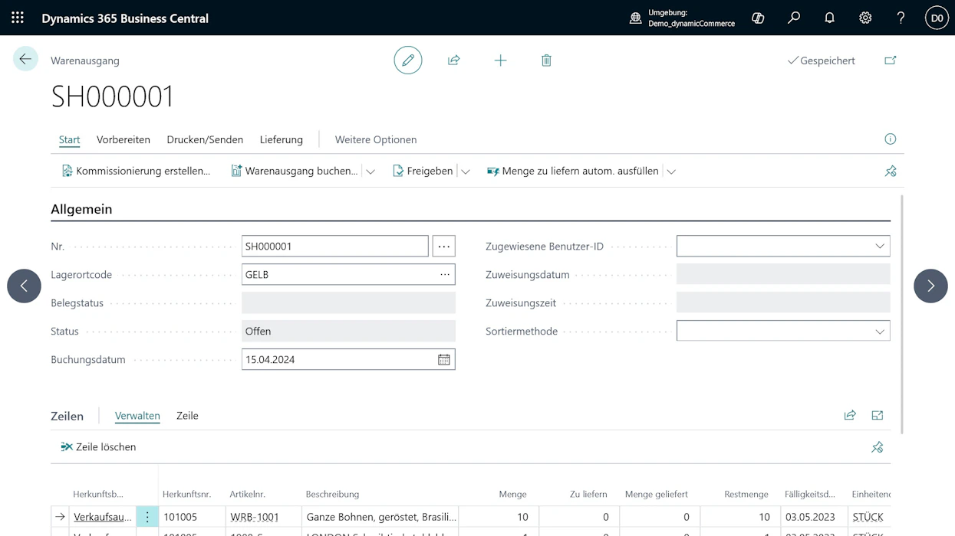The height and width of the screenshot is (536, 955).
Task: Select the Start tab
Action: (x=69, y=139)
